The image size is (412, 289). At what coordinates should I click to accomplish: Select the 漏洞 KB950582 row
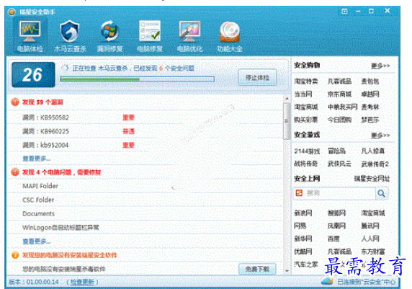pyautogui.click(x=145, y=117)
